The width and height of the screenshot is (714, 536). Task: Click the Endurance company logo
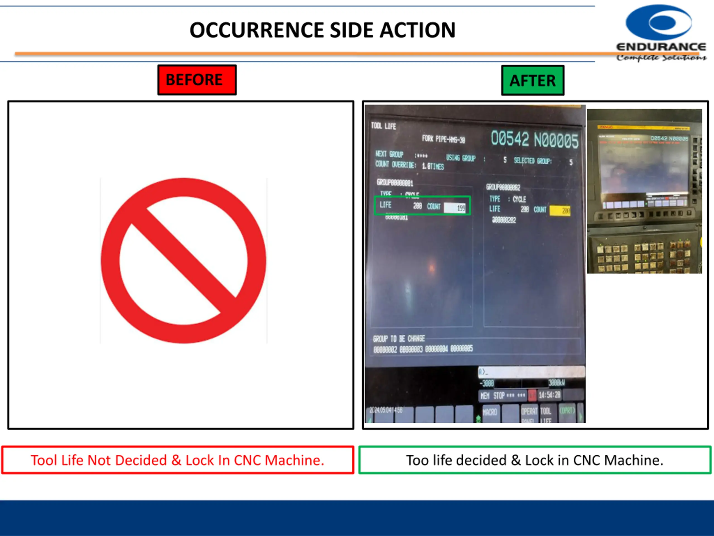[x=660, y=32]
